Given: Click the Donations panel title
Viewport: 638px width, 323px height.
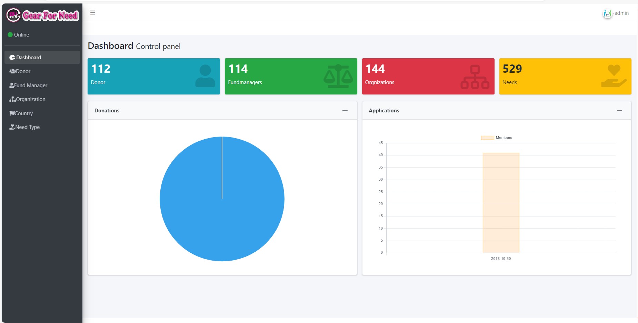Looking at the screenshot, I should (107, 111).
